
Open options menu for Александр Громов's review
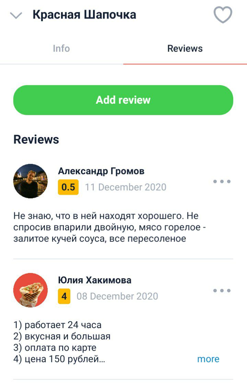(222, 181)
